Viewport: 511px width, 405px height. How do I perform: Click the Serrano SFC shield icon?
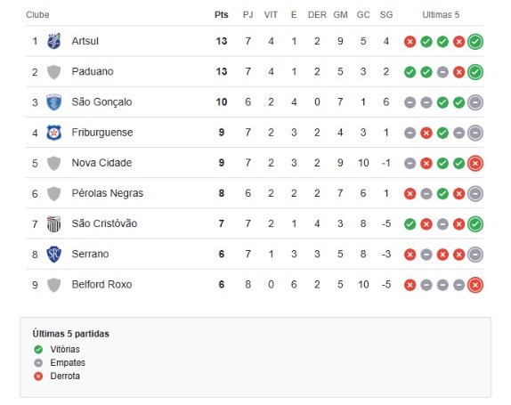coord(53,255)
